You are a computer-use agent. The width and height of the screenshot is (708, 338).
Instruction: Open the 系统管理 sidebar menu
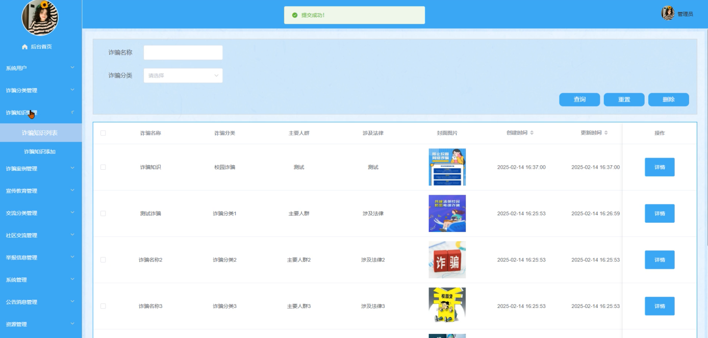tap(41, 280)
